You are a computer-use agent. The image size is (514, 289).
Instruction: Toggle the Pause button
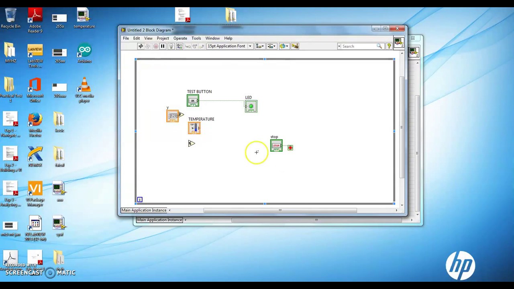pyautogui.click(x=163, y=46)
